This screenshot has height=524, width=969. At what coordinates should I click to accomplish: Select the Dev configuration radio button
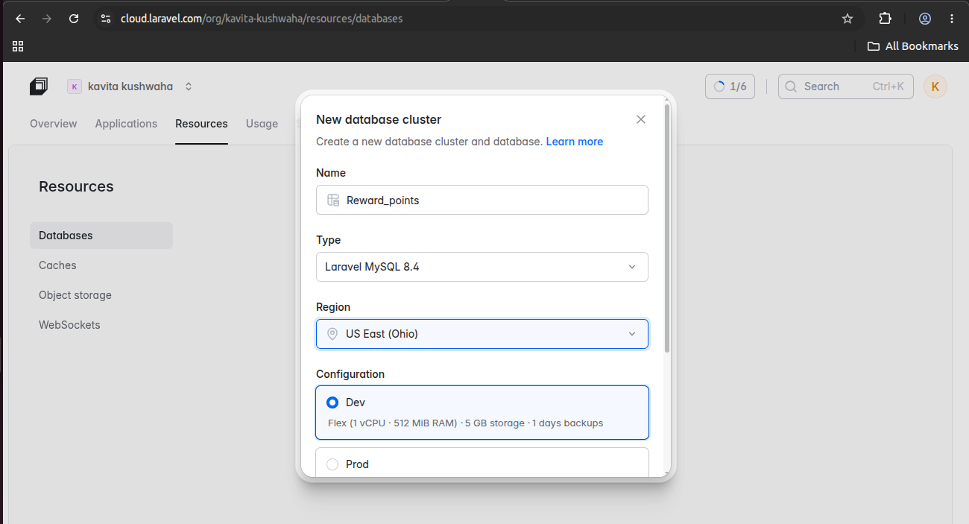pyautogui.click(x=332, y=403)
